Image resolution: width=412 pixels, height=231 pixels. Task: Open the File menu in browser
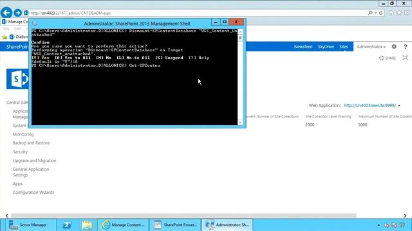[6, 29]
